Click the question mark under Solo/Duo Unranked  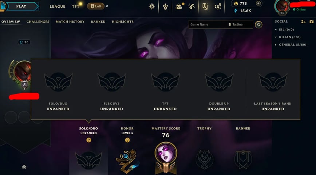pos(89,140)
